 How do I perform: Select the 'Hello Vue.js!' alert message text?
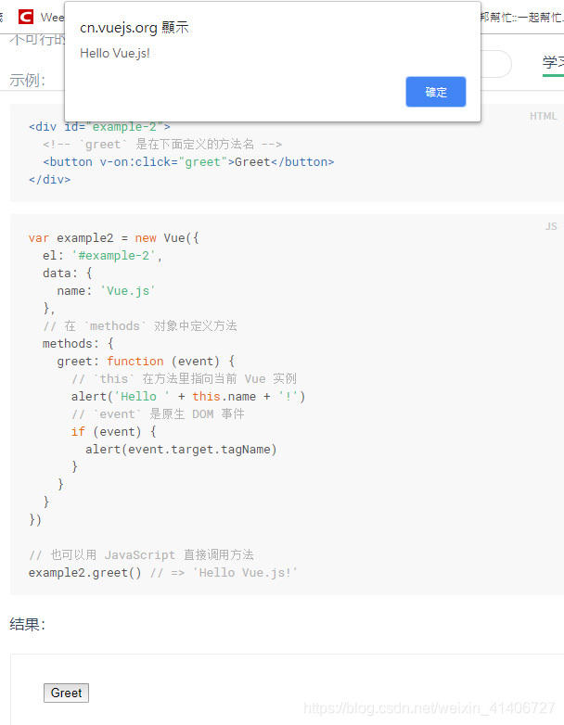click(x=115, y=53)
